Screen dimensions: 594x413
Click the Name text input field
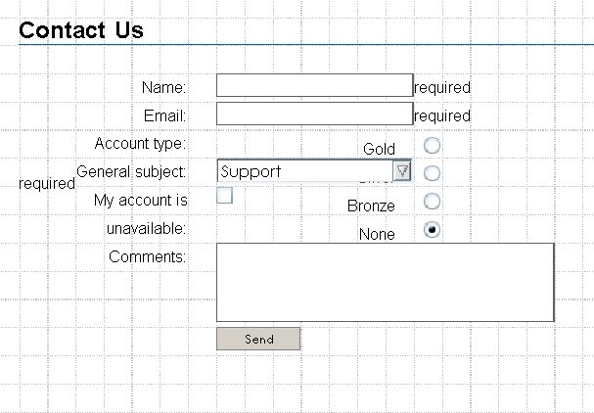(314, 86)
